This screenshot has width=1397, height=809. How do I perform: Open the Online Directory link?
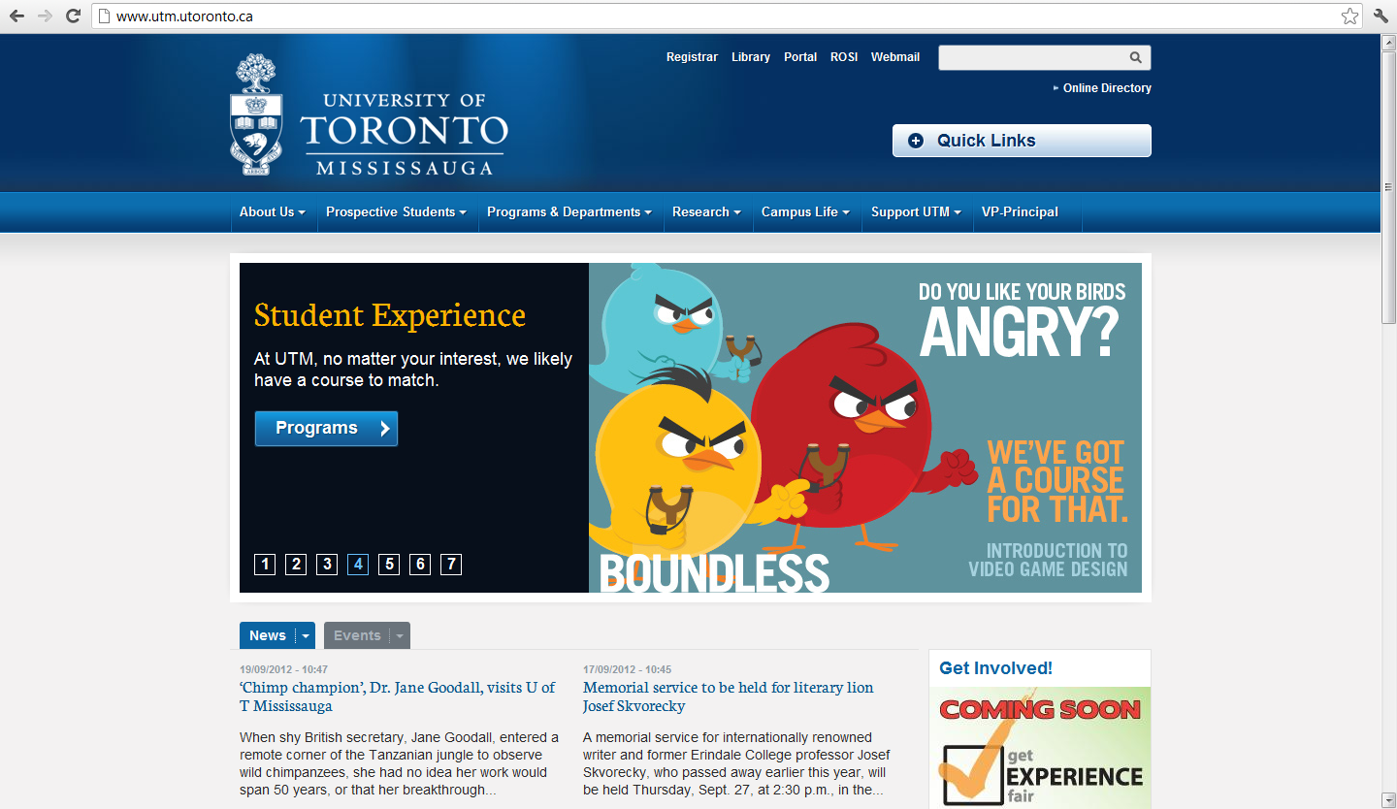click(1107, 88)
